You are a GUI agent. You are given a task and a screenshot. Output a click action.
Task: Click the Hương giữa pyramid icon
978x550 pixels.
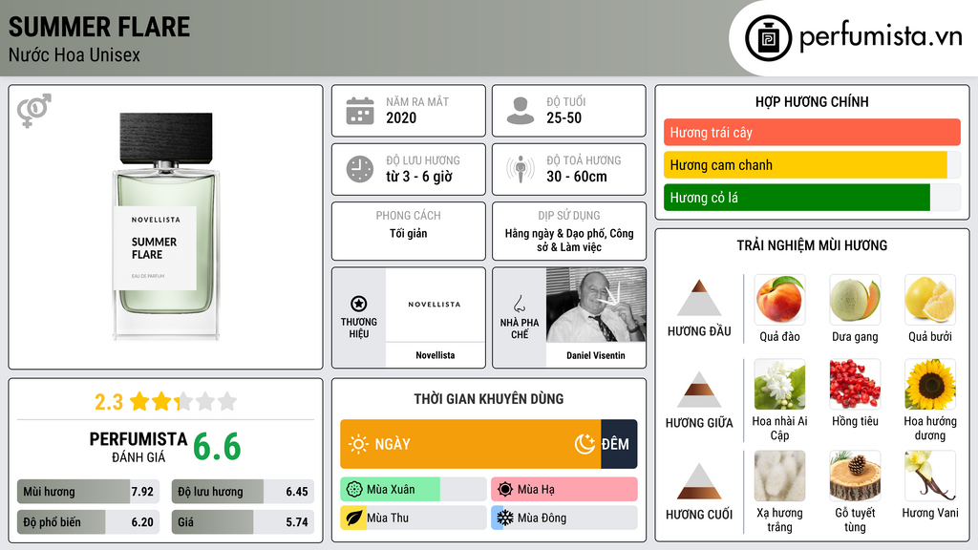pyautogui.click(x=699, y=390)
